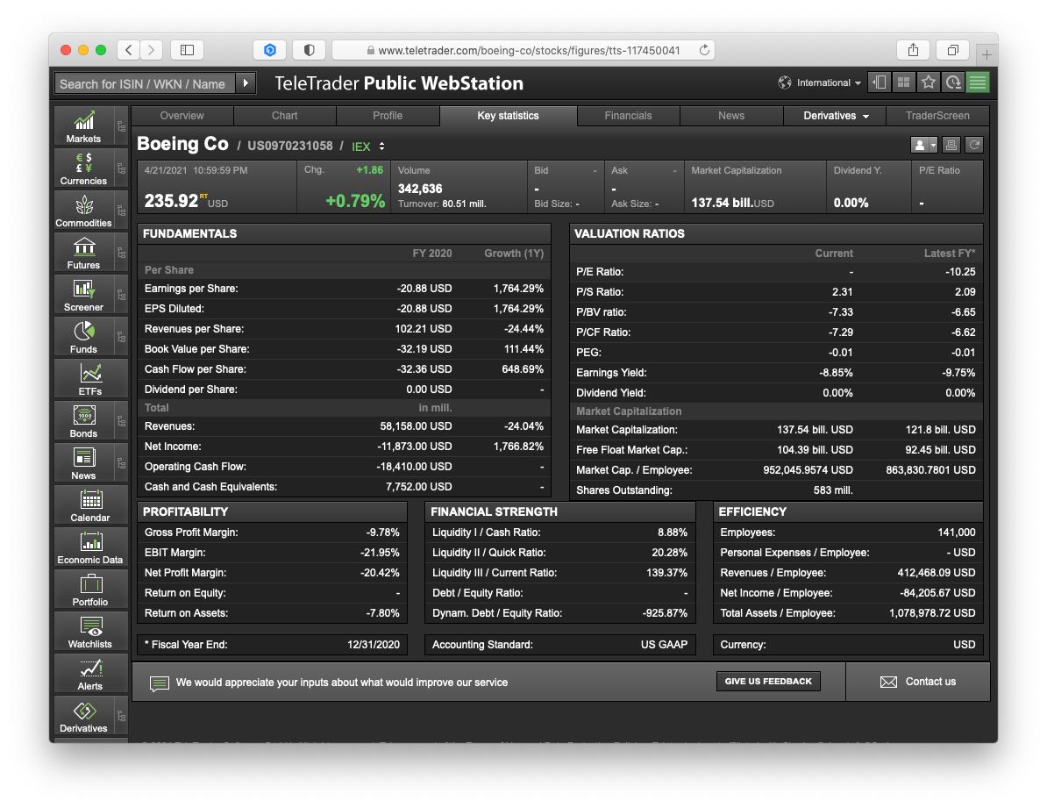Click the Employees value 141,000
Screen dimensions: 1047x808
[956, 533]
